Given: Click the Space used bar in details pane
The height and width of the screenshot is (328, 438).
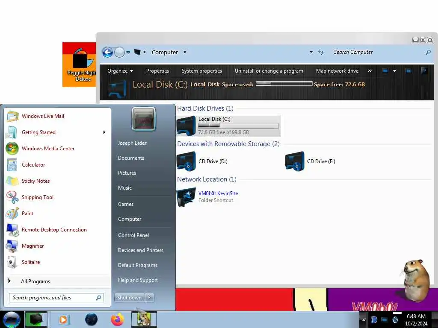Looking at the screenshot, I should [x=284, y=83].
